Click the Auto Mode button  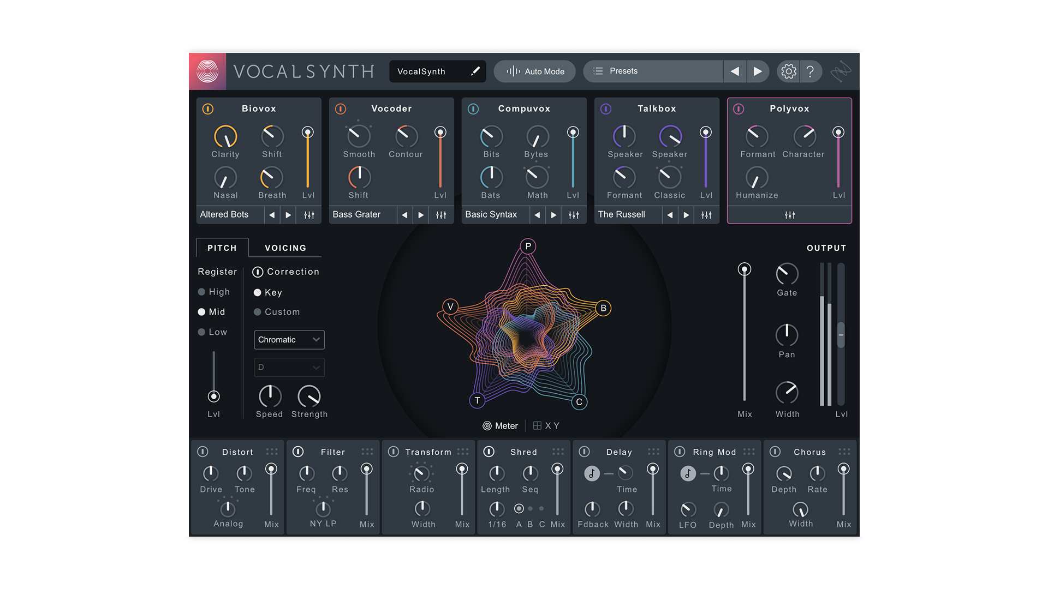coord(535,71)
